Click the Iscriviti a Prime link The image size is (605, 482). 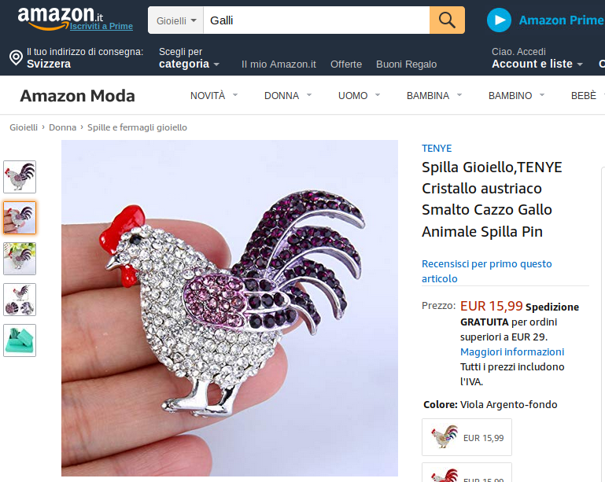point(101,26)
